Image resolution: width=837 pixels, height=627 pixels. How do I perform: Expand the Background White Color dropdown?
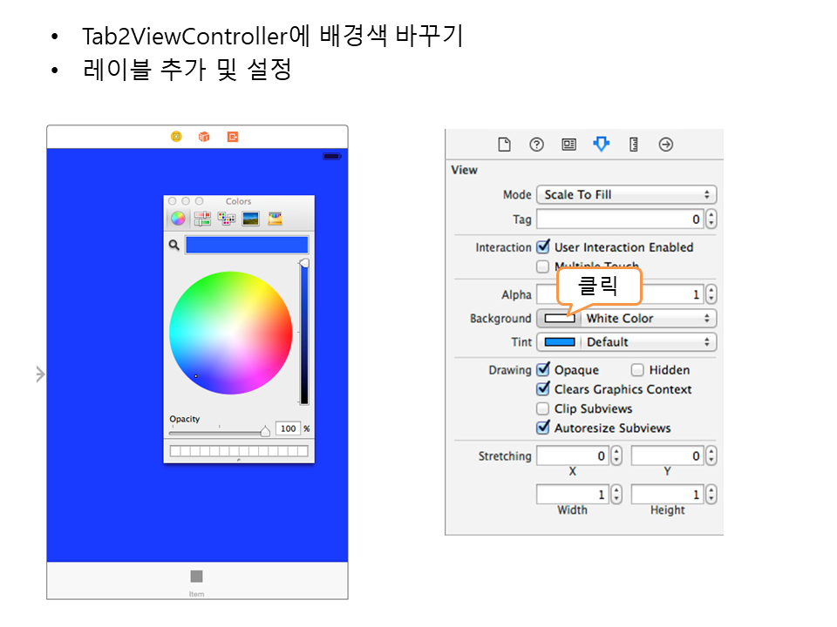[649, 319]
